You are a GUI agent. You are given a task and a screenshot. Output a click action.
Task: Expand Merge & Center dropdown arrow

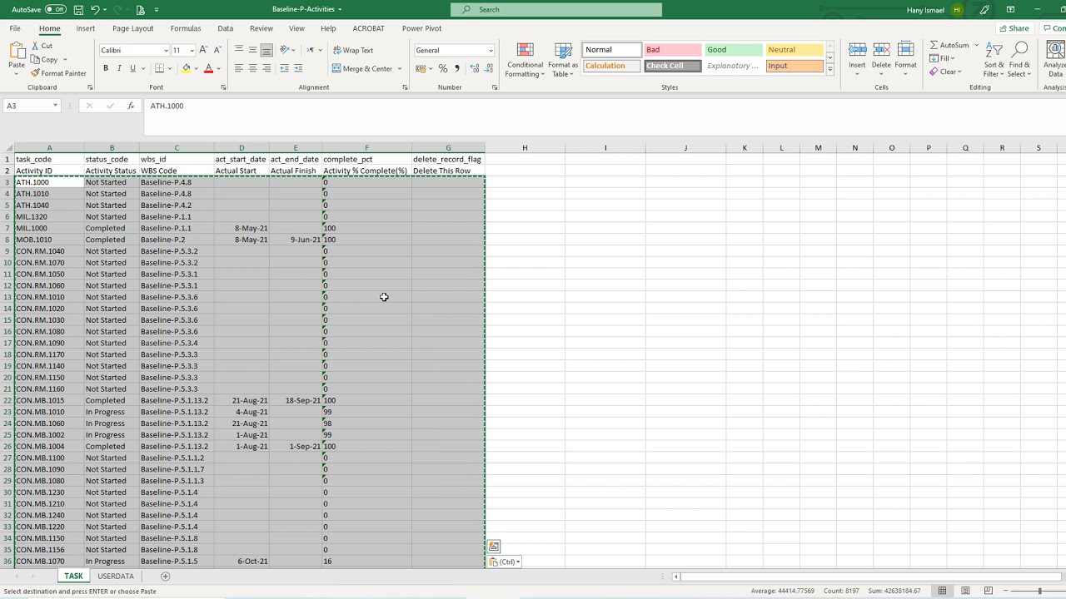pos(400,68)
